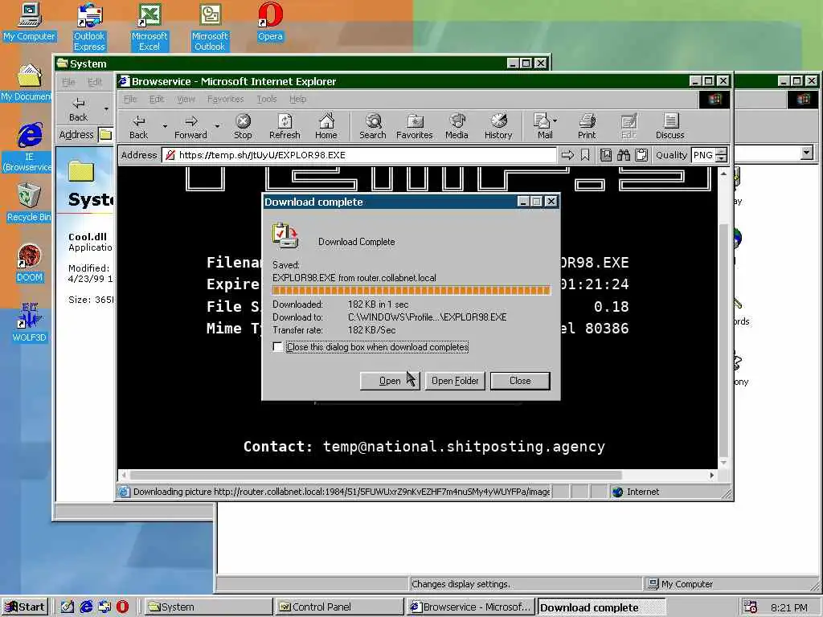Click the Stop toolbar icon
Screen dimensions: 823x617
click(243, 126)
